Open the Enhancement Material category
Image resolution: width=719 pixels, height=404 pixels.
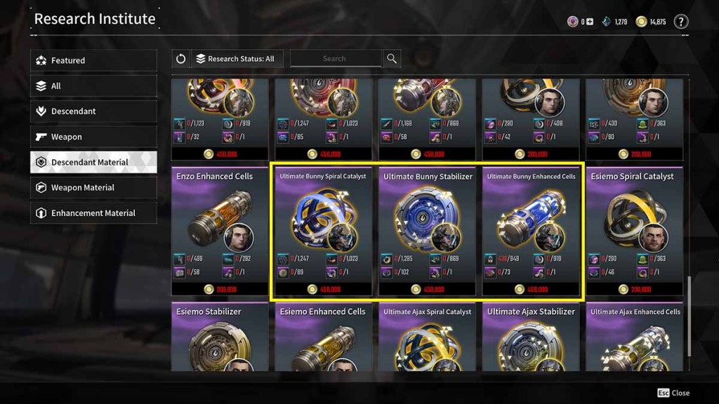93,213
